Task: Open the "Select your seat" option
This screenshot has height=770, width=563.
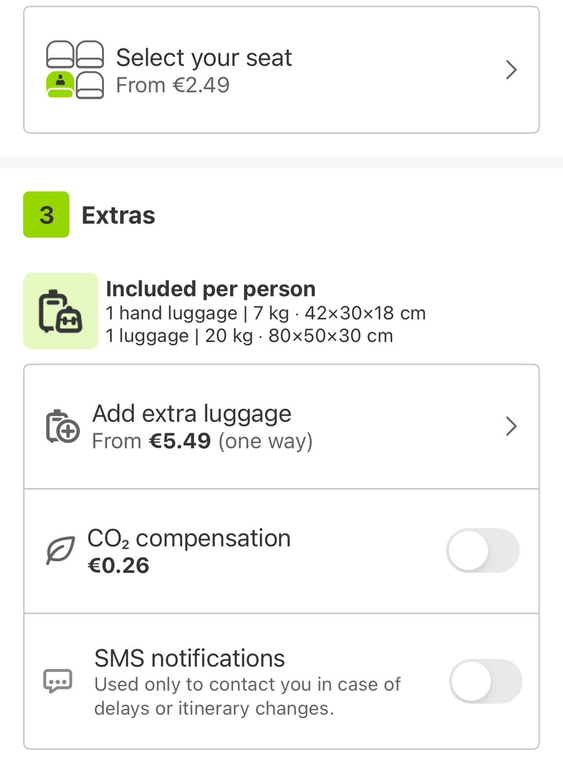Action: 204,57
